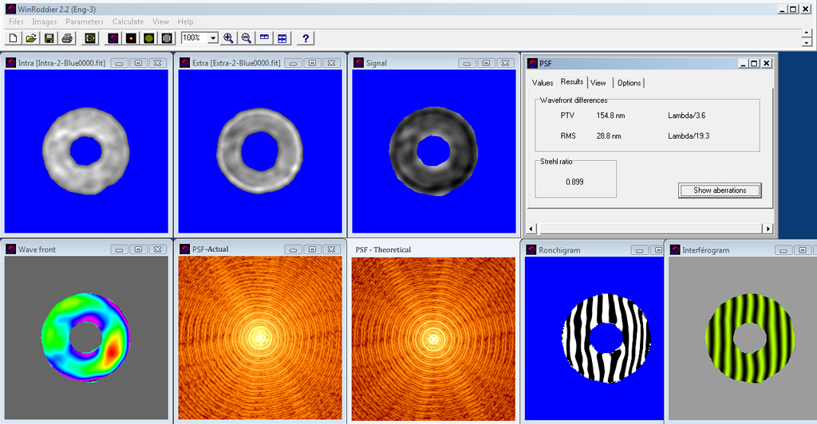Switch to the View tab in PSF
This screenshot has width=817, height=424.
pyautogui.click(x=598, y=83)
